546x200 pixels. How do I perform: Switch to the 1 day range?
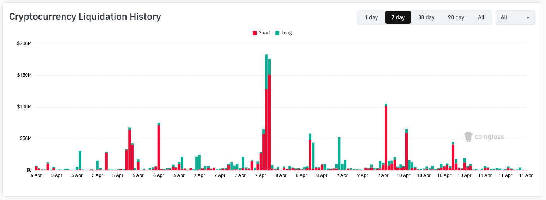tap(371, 17)
